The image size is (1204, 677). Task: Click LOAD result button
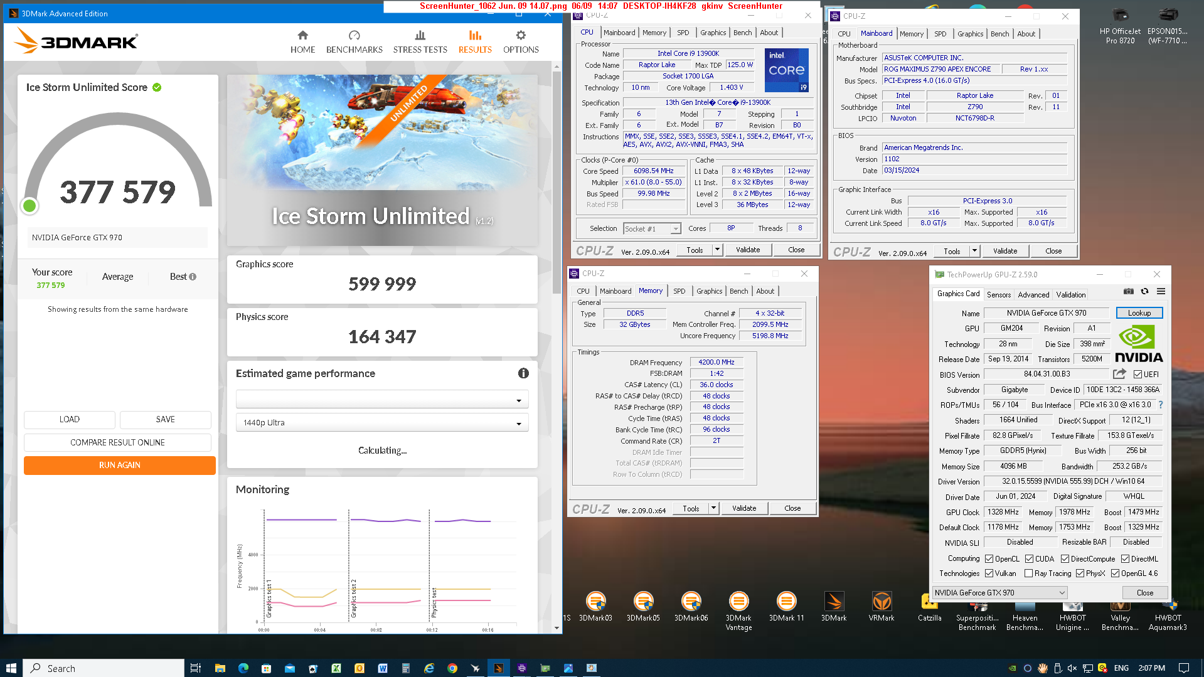coord(69,419)
